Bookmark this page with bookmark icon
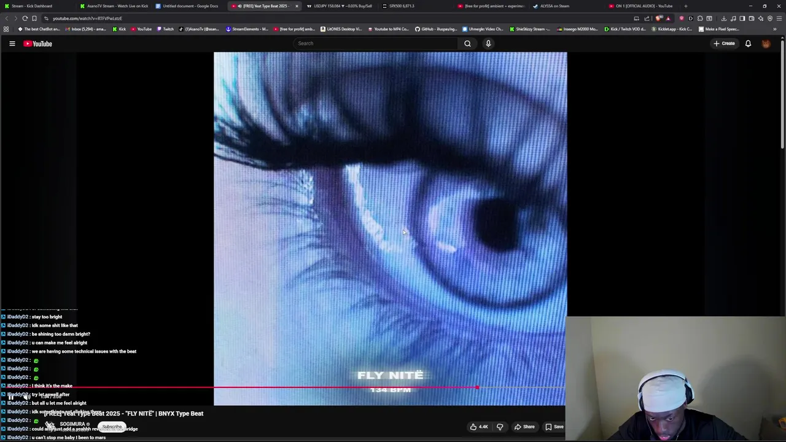The height and width of the screenshot is (442, 786). (x=34, y=18)
